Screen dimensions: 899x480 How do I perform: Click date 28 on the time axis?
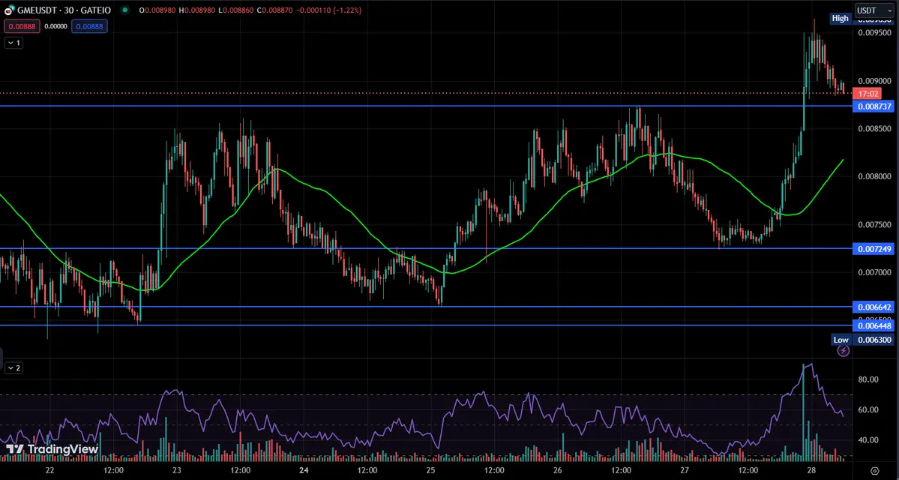pyautogui.click(x=812, y=470)
